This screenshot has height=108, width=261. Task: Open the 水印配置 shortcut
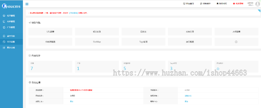pyautogui.click(x=236, y=31)
